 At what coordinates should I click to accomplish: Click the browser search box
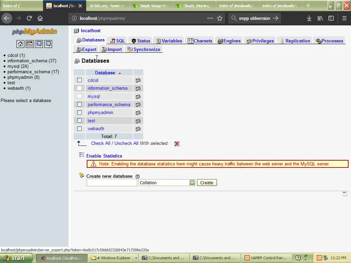point(255,18)
